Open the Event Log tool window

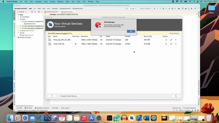click(177, 108)
